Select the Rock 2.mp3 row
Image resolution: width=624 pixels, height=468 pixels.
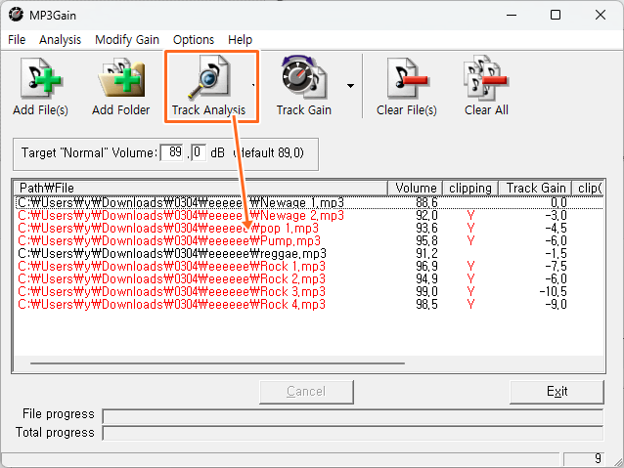[x=309, y=279]
